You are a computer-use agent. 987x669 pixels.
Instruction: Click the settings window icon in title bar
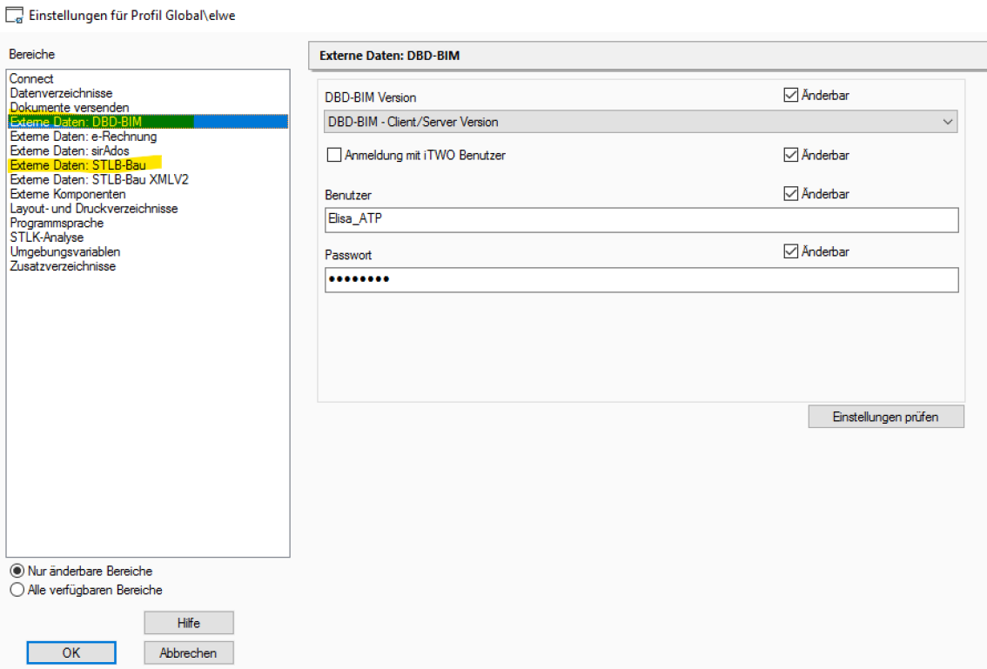14,15
